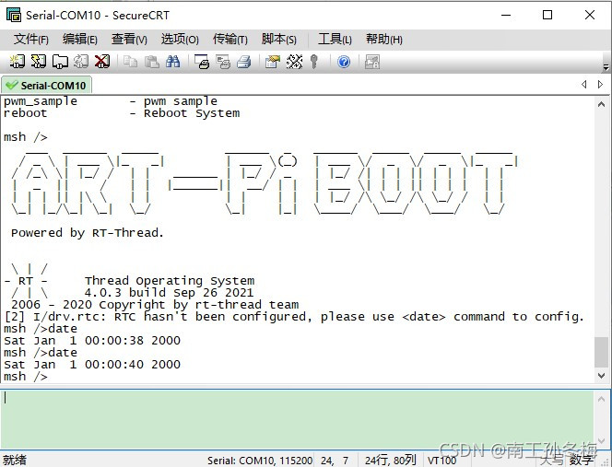Click the 'Thread Operating System' text
The height and width of the screenshot is (467, 612).
pyautogui.click(x=170, y=281)
